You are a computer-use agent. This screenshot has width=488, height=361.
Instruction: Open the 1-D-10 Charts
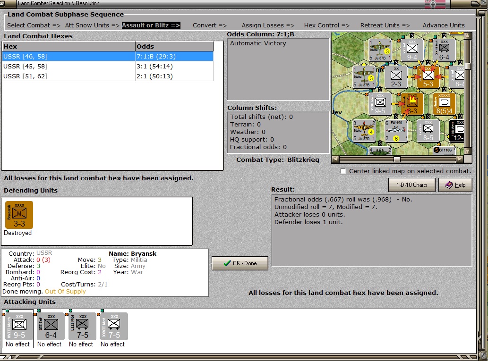[412, 185]
